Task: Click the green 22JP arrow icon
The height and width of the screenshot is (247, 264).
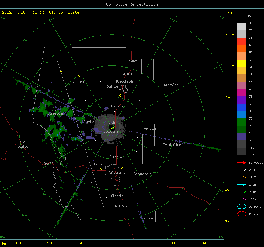Action: [x=242, y=192]
